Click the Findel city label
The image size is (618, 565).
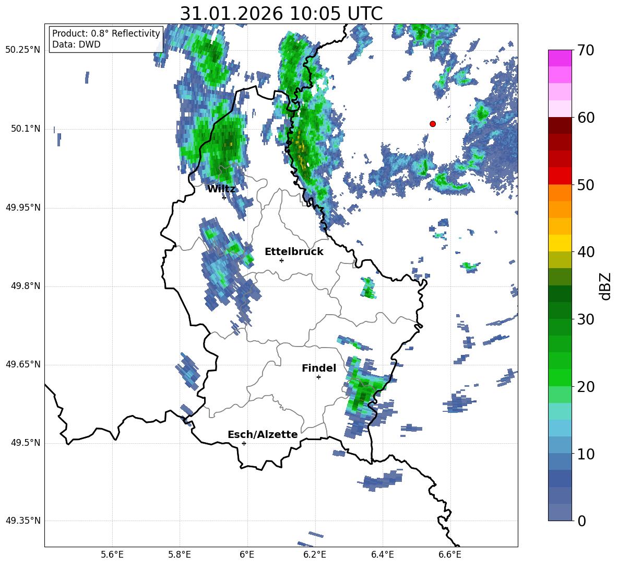(319, 368)
